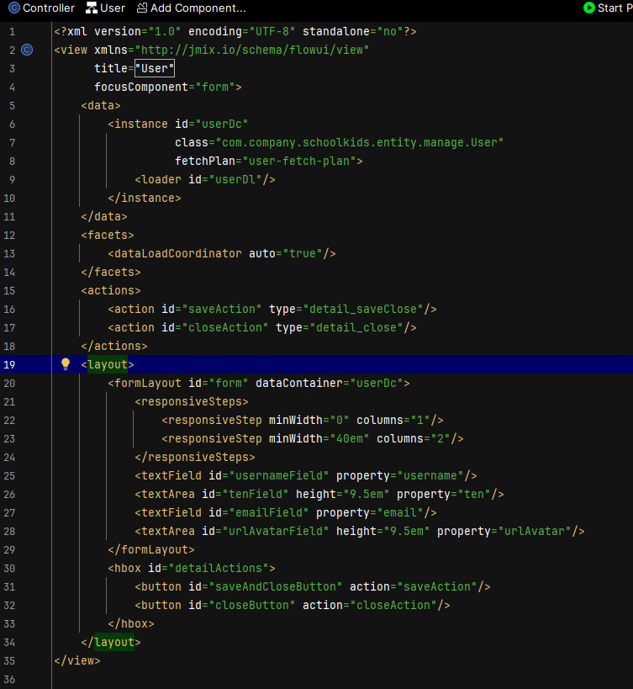Screen dimensions: 633x689
Task: Click the Add Component toolbar icon
Action: 142,8
